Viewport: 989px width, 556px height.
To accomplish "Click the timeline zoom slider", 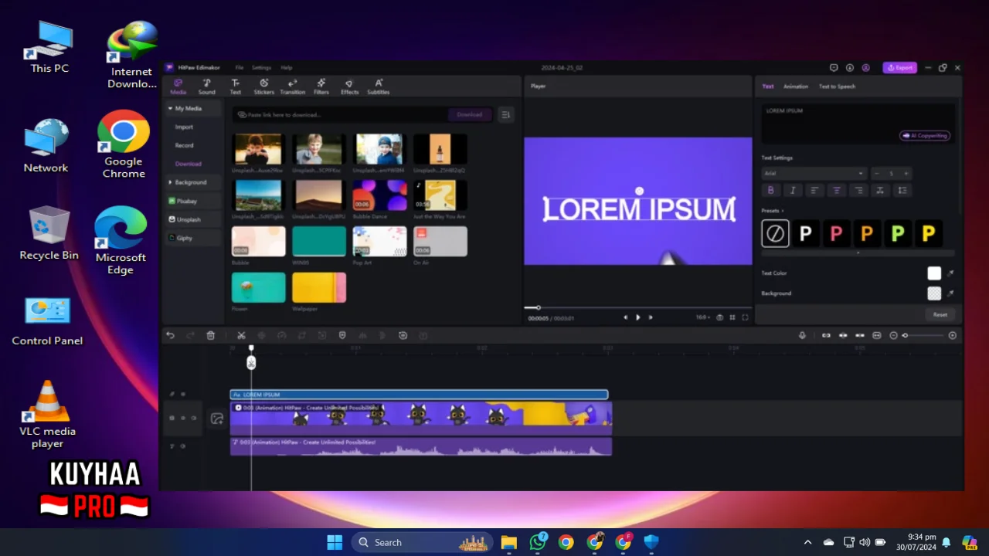I will pos(924,335).
